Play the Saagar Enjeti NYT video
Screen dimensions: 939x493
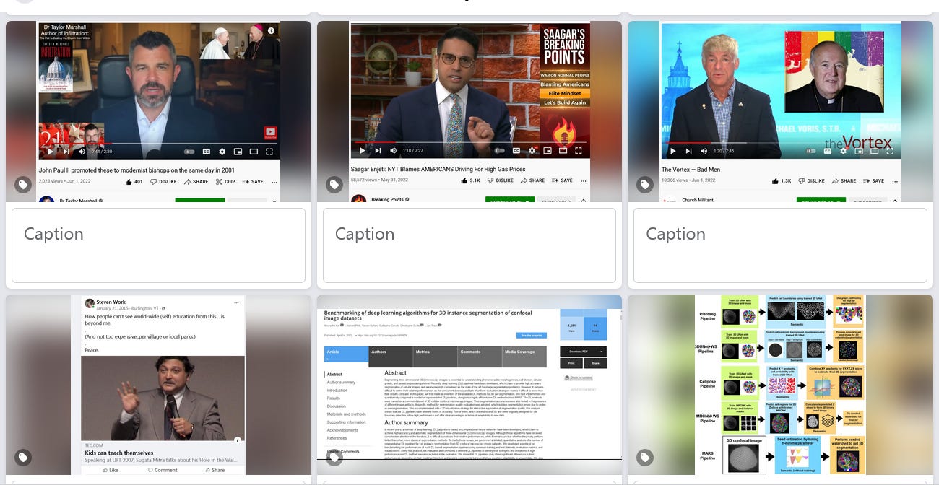point(362,150)
